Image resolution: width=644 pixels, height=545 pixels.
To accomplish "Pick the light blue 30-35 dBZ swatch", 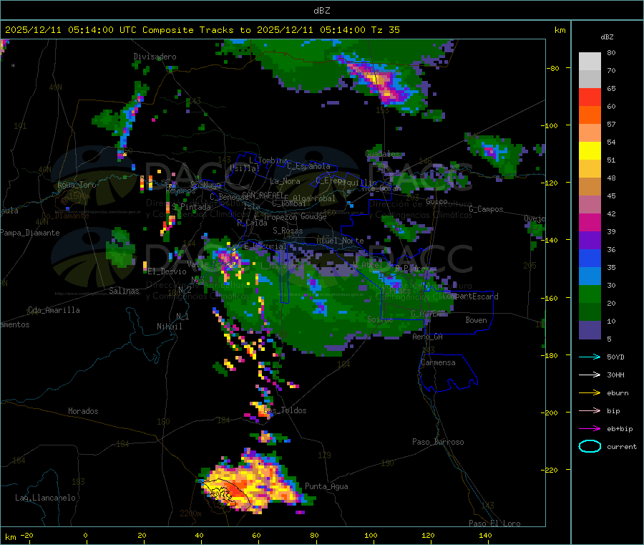I will [590, 276].
